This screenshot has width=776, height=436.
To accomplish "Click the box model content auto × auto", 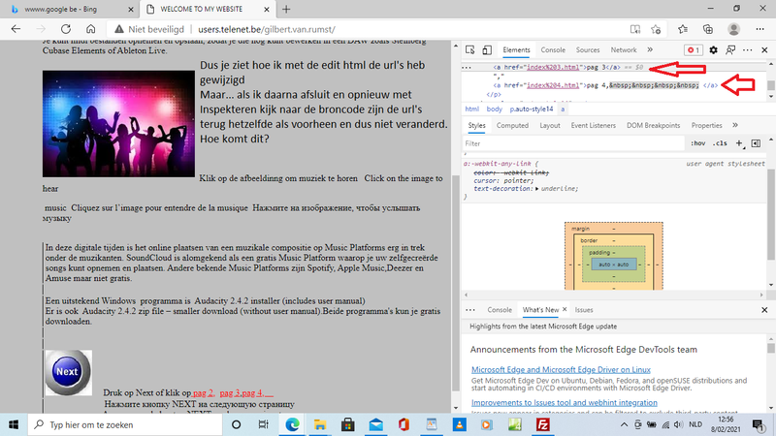I will [614, 265].
